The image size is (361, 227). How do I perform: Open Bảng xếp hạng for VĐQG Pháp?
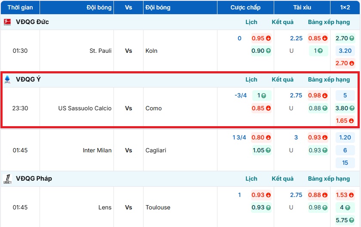[x=329, y=179]
